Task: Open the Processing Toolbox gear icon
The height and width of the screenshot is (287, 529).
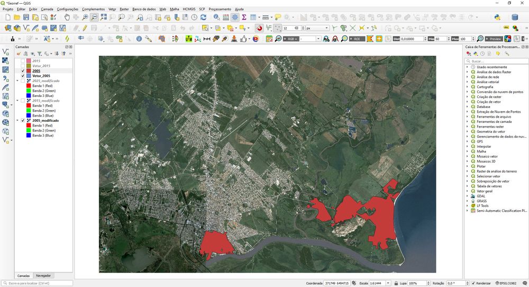Action: (235, 17)
